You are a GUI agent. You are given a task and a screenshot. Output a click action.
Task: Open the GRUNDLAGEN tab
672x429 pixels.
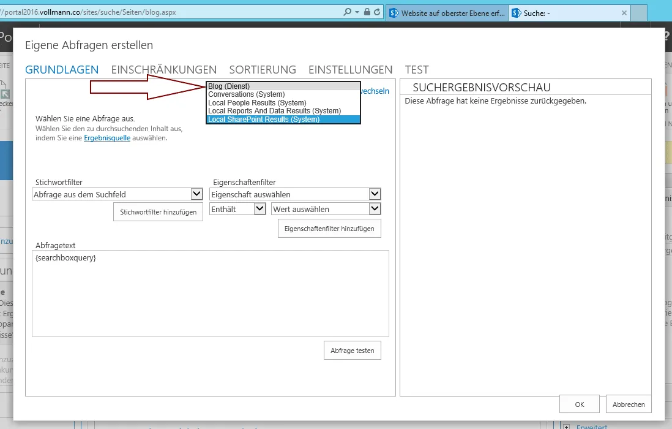pyautogui.click(x=62, y=69)
